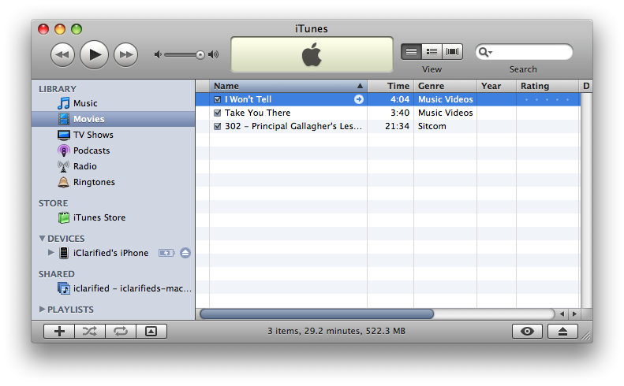Eject iClarified's iPhone in the sidebar
Viewport: 624px width, 386px height.
[185, 253]
